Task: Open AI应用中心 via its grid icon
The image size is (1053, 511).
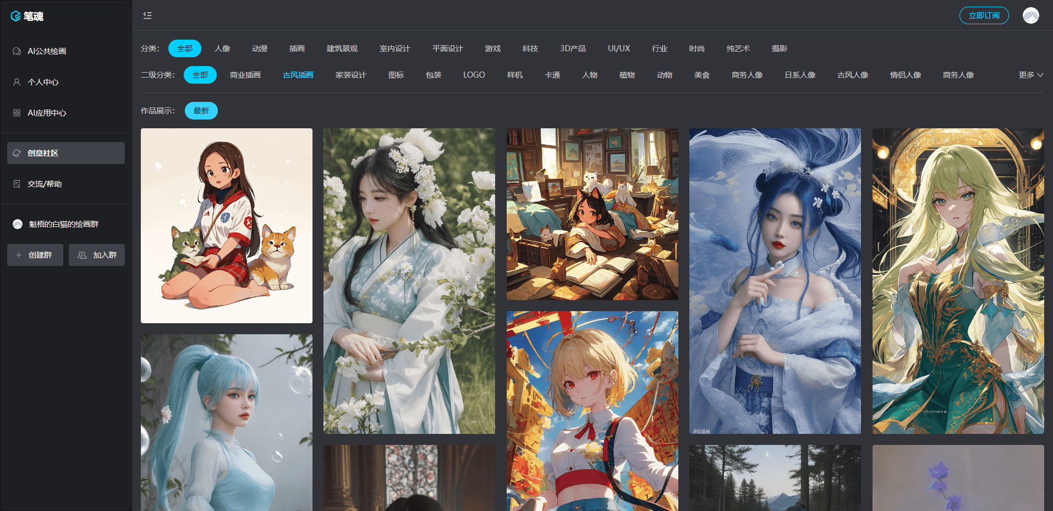Action: 15,112
